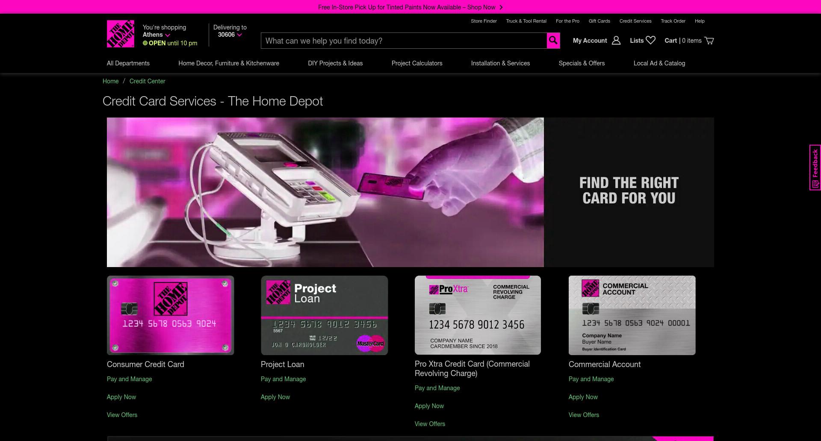
Task: Open the shopping cart icon
Action: pos(709,41)
